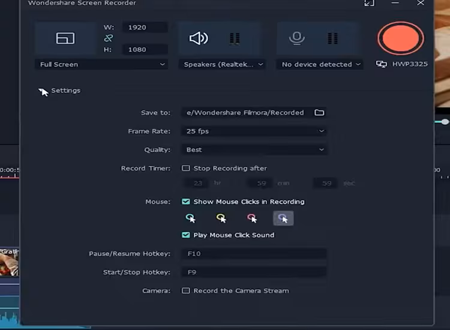Open the Full Screen capture mode dropdown
Image resolution: width=450 pixels, height=330 pixels.
tap(101, 64)
